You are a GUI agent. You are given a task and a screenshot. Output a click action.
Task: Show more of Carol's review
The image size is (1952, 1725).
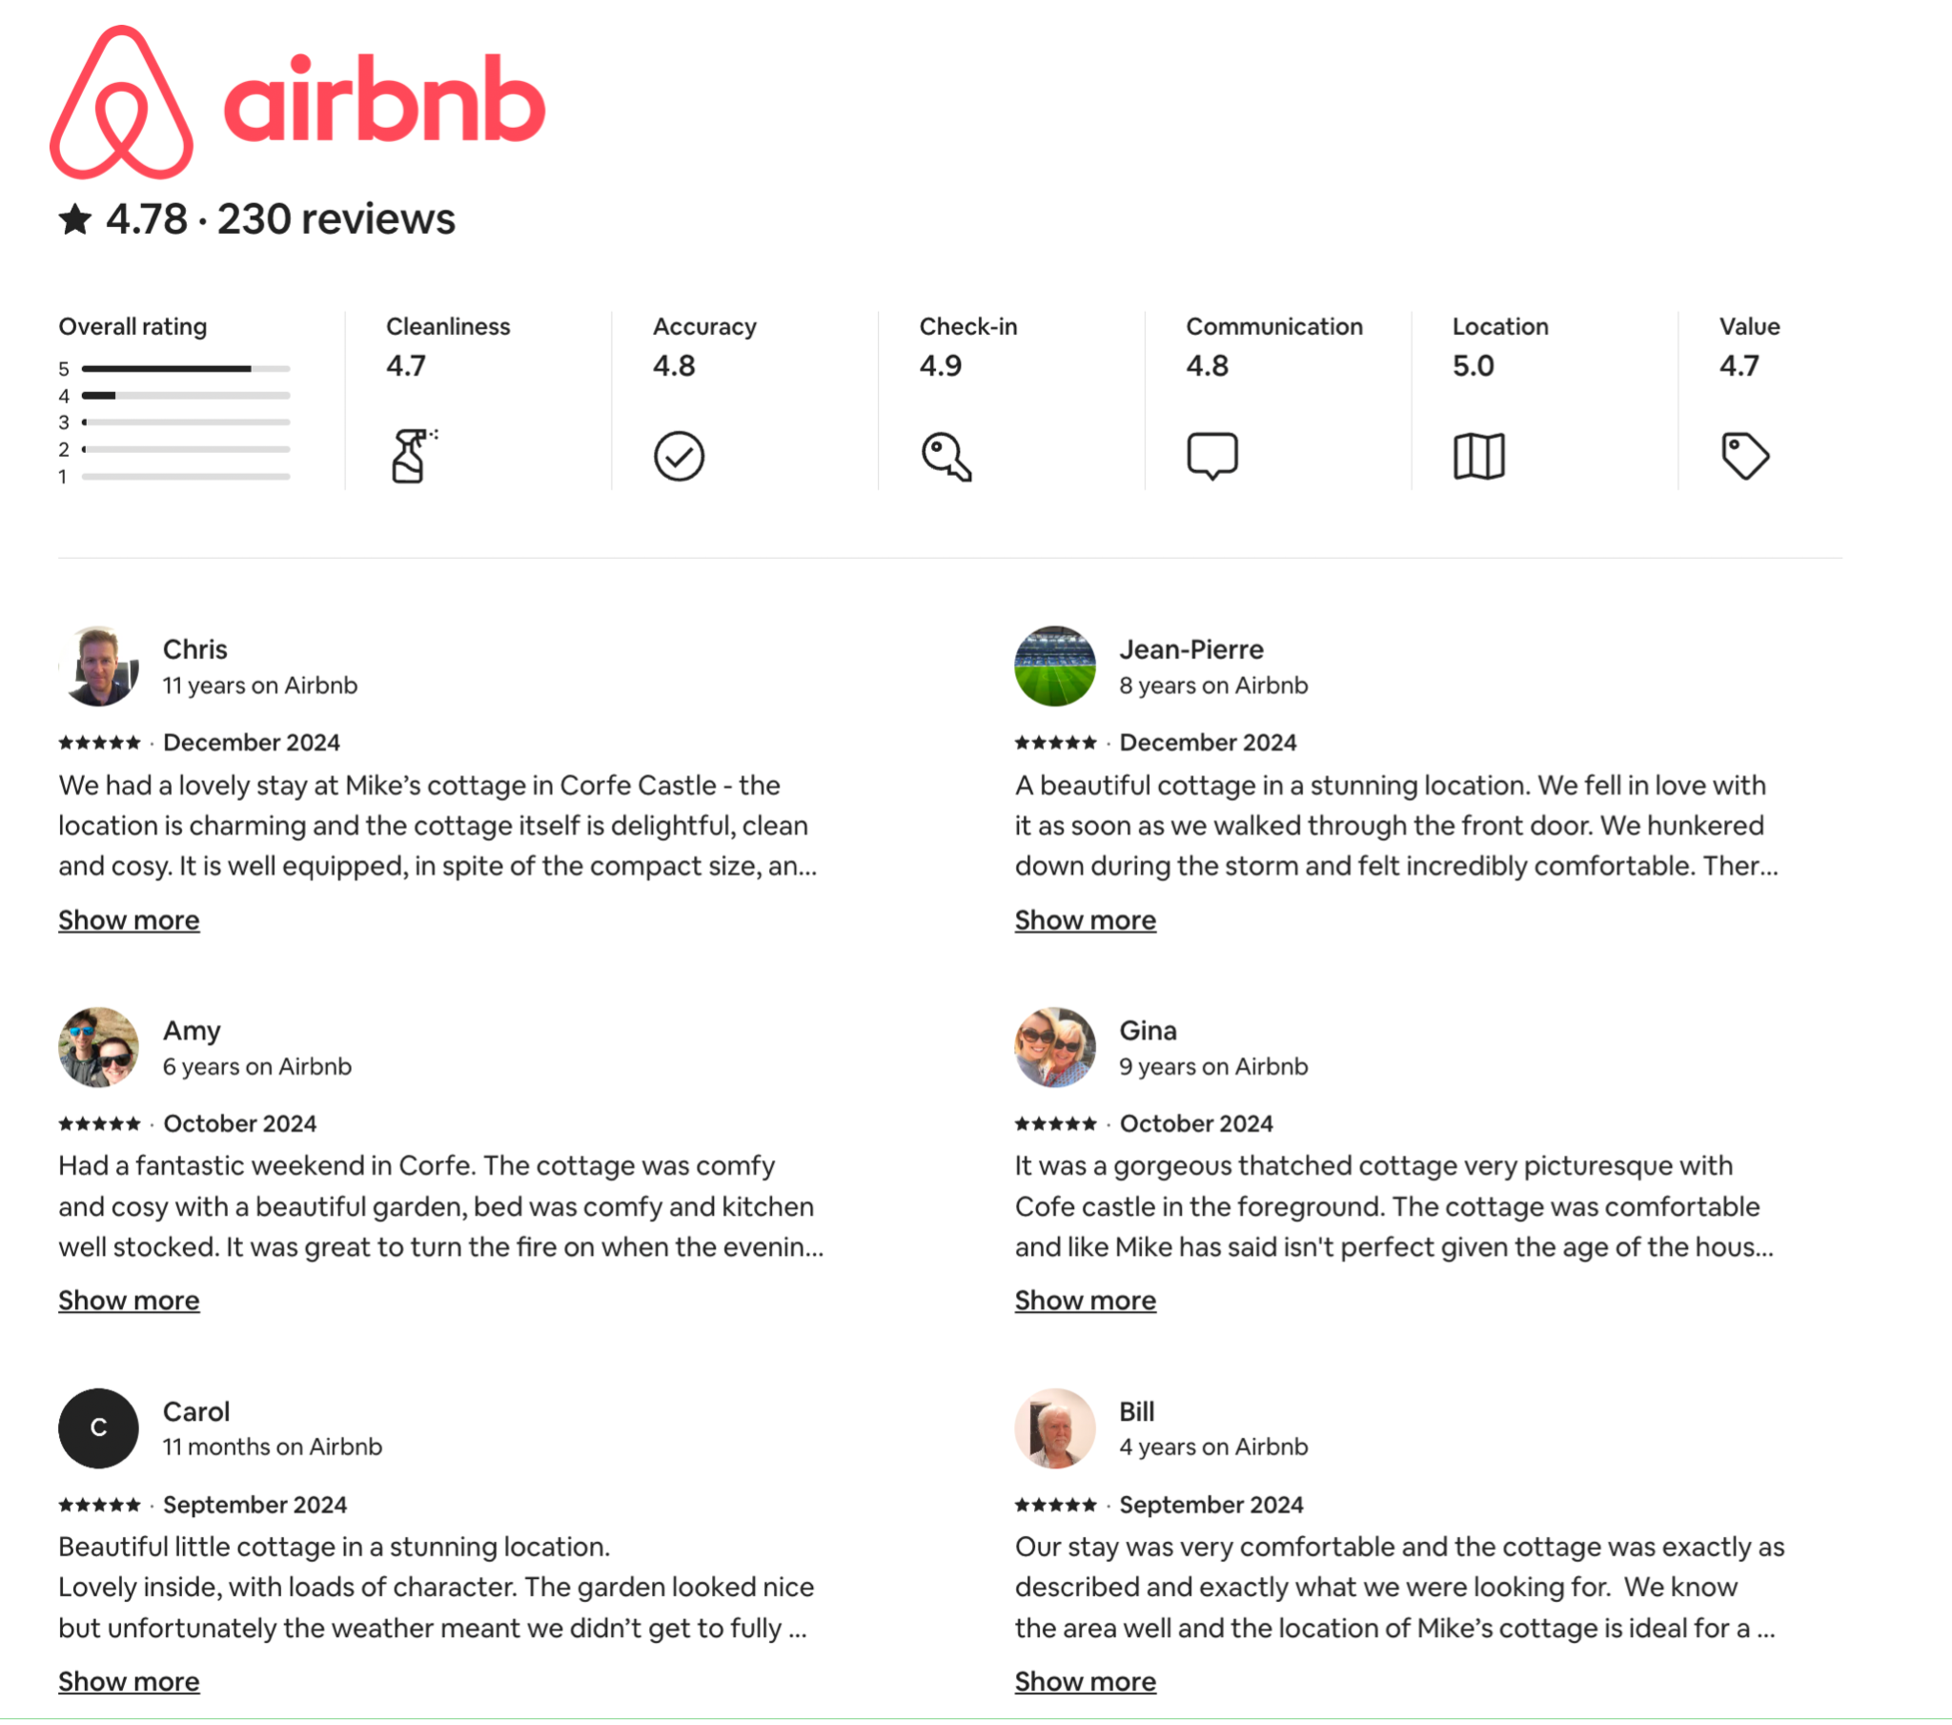[x=129, y=1682]
